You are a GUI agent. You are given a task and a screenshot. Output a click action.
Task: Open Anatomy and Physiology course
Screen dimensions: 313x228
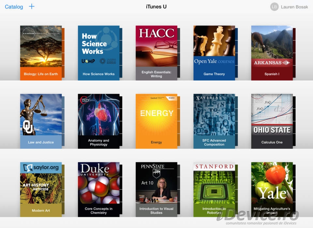[98, 121]
